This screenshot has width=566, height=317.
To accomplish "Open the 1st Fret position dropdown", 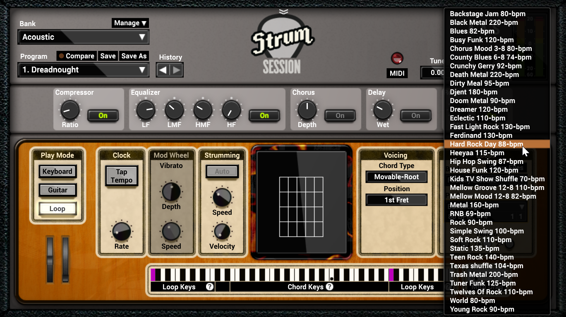I will click(396, 200).
